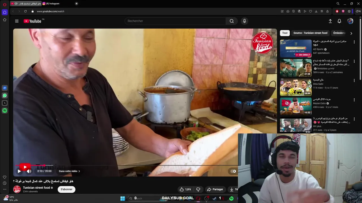Open history clock icon in sidebar
The height and width of the screenshot is (203, 362).
pyautogui.click(x=5, y=183)
